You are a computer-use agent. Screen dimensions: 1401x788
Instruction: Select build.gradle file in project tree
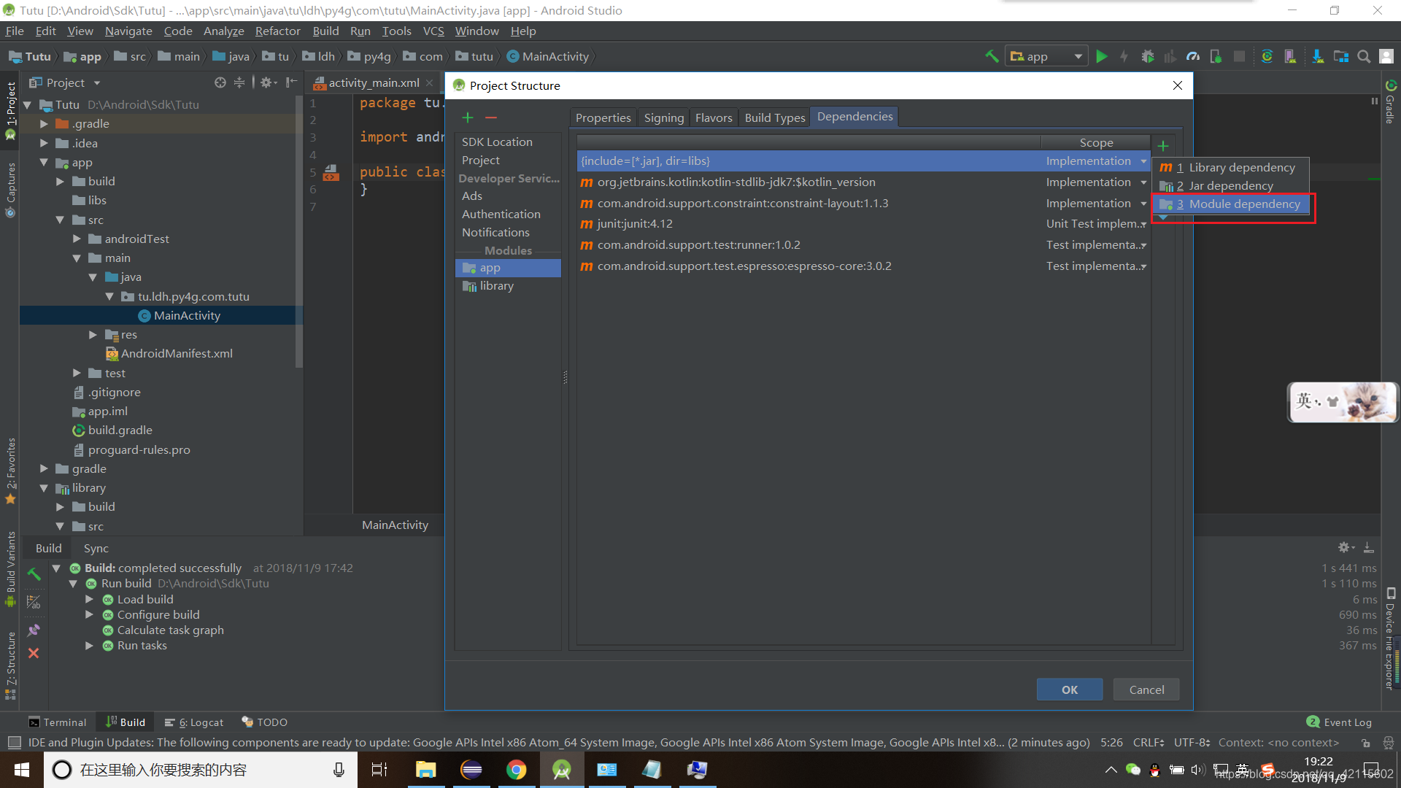tap(120, 430)
